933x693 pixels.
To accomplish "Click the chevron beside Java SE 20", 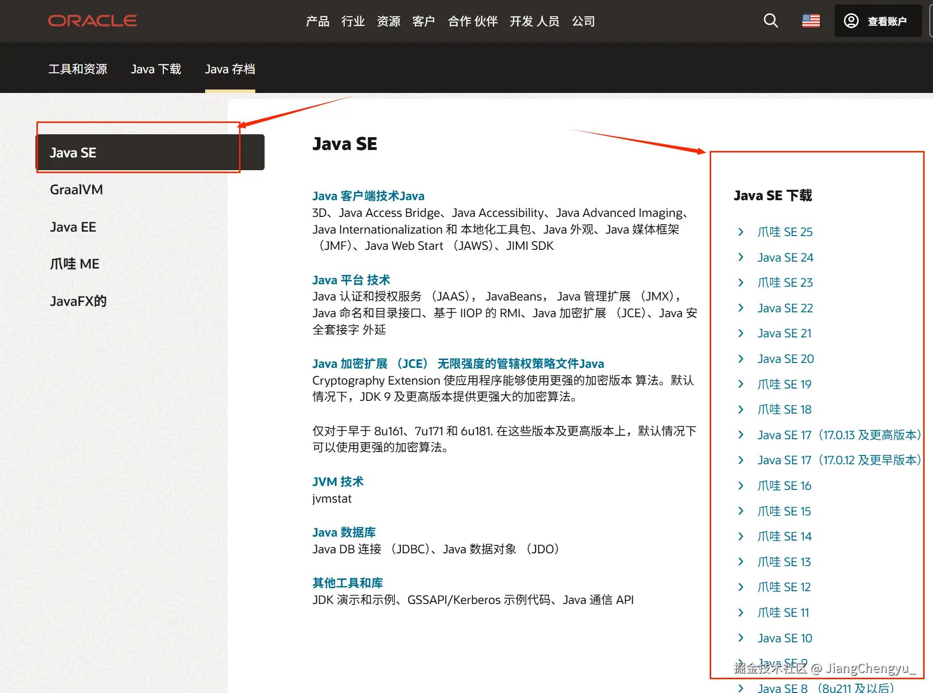I will [x=741, y=359].
